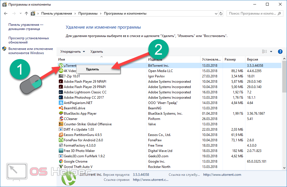Click the CCleaner icon

coord(61,119)
